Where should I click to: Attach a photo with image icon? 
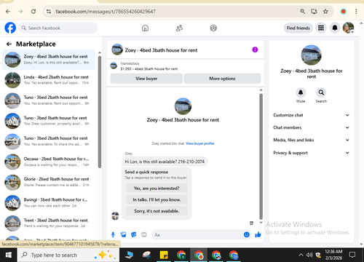click(123, 234)
